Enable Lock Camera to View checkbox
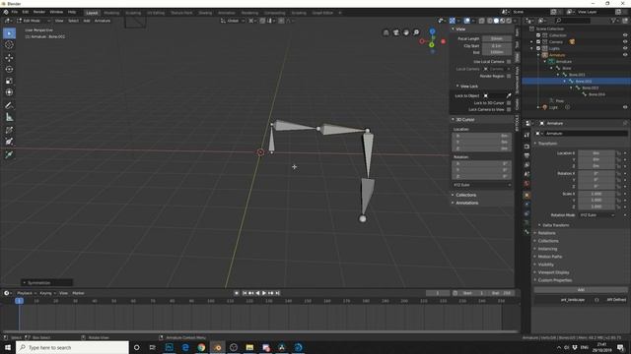Screen dimensions: 631x354 point(509,109)
